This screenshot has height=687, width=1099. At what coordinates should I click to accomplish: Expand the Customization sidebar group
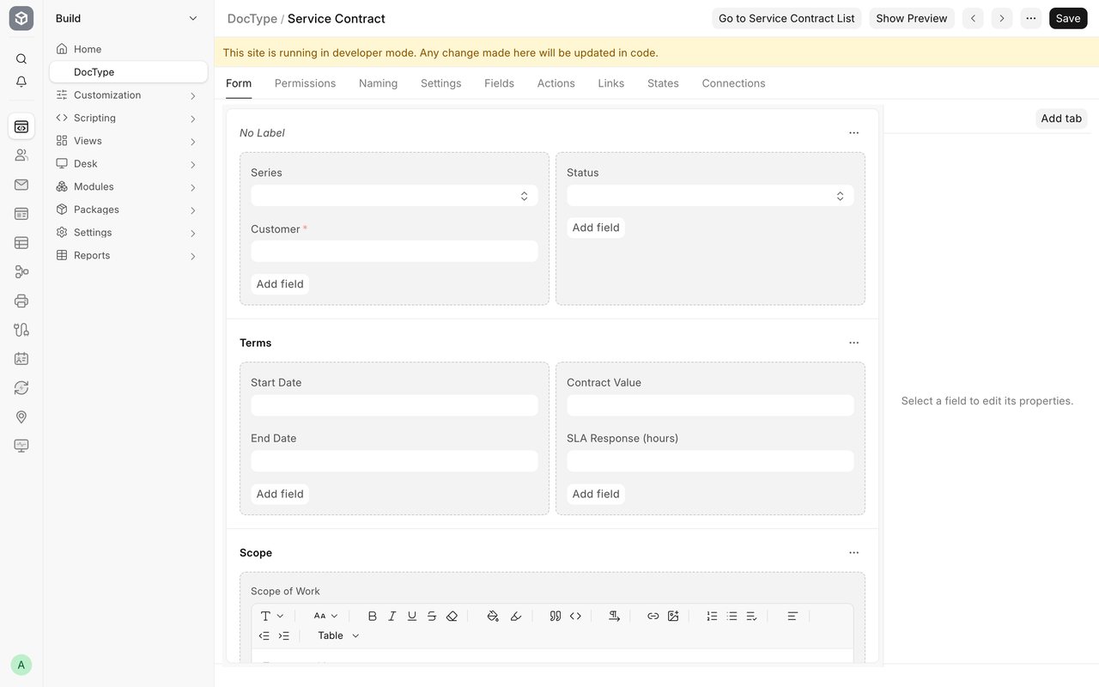pos(128,95)
